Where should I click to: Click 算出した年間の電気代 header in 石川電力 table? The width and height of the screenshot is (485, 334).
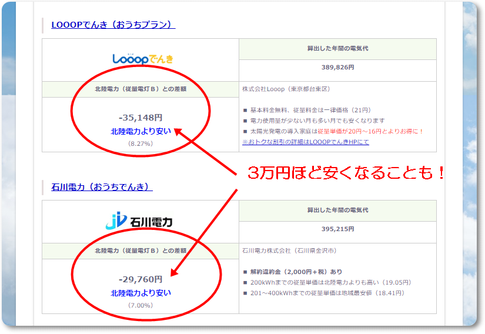337,211
